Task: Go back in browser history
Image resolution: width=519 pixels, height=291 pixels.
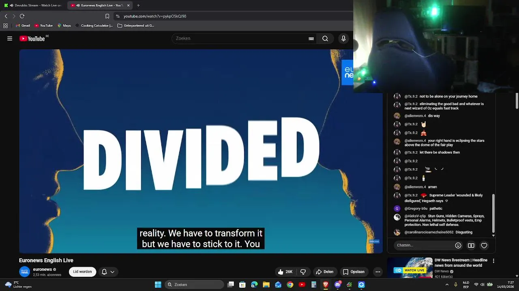Action: 6,16
